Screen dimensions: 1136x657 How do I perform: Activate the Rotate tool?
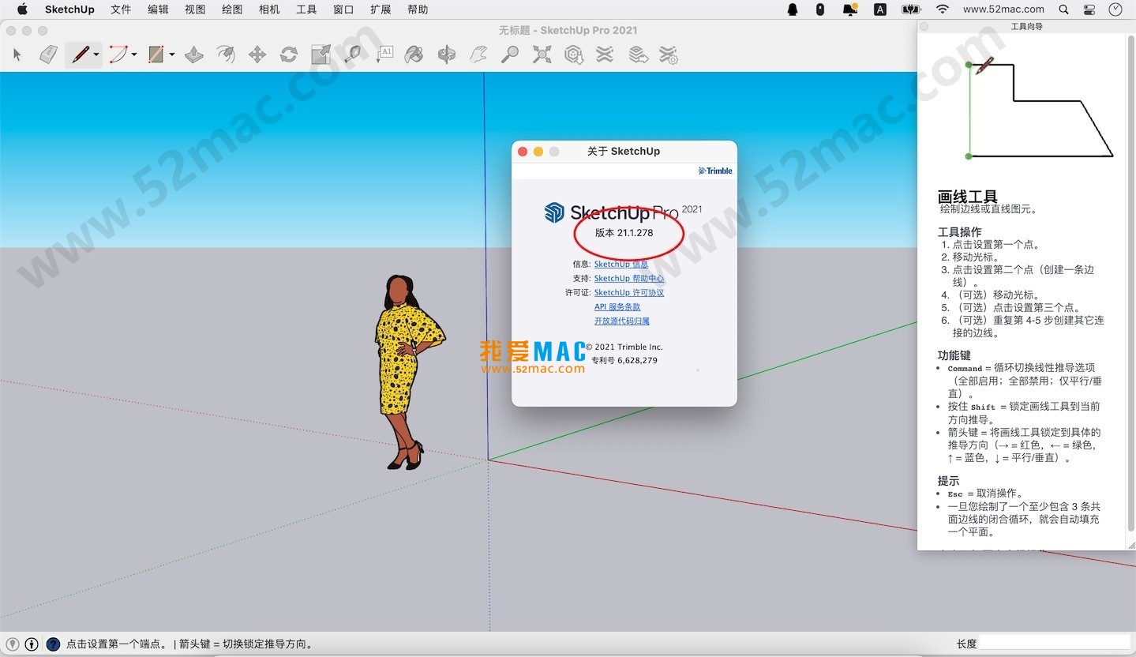coord(289,54)
